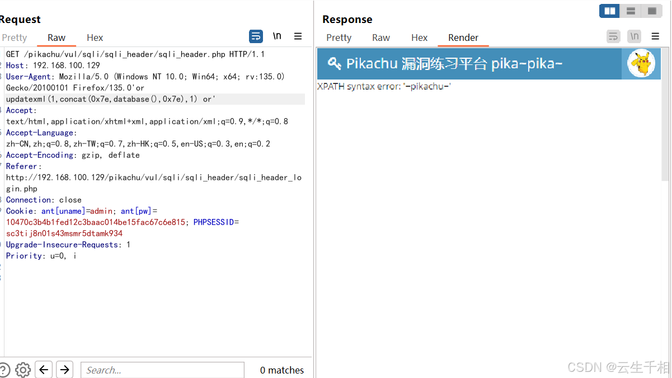Image resolution: width=672 pixels, height=378 pixels.
Task: Click the Priority: u=0, i line
Action: click(41, 256)
